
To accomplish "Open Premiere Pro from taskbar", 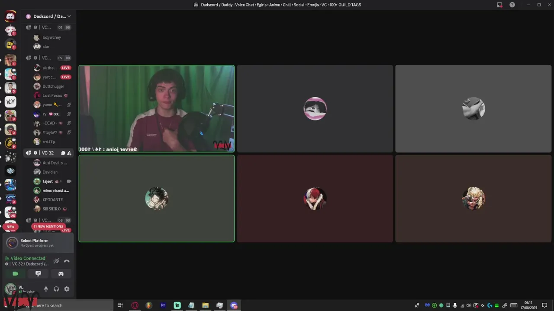I will pyautogui.click(x=163, y=305).
